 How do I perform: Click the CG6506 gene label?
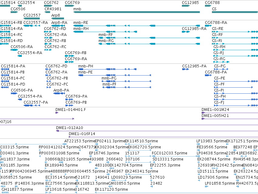click(x=18, y=9)
